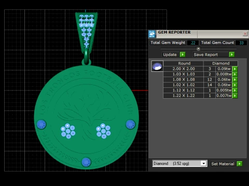Select the left flower gem cluster
The image size is (249, 186).
[68, 131]
